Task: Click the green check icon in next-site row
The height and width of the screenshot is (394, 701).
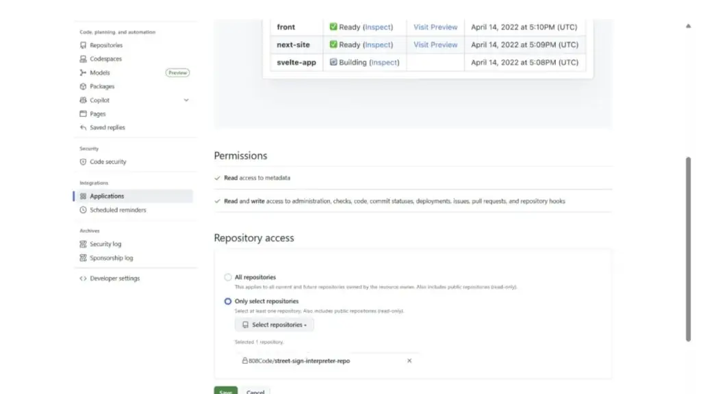Action: pyautogui.click(x=333, y=44)
